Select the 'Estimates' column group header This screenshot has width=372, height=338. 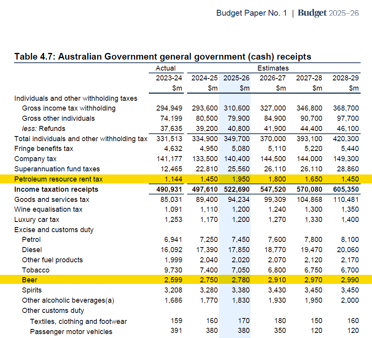pyautogui.click(x=273, y=68)
